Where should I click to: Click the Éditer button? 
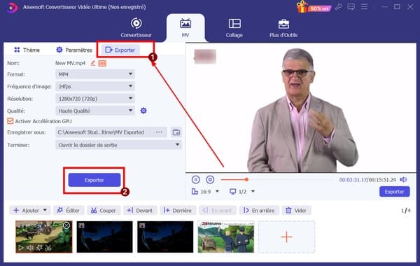(69, 211)
